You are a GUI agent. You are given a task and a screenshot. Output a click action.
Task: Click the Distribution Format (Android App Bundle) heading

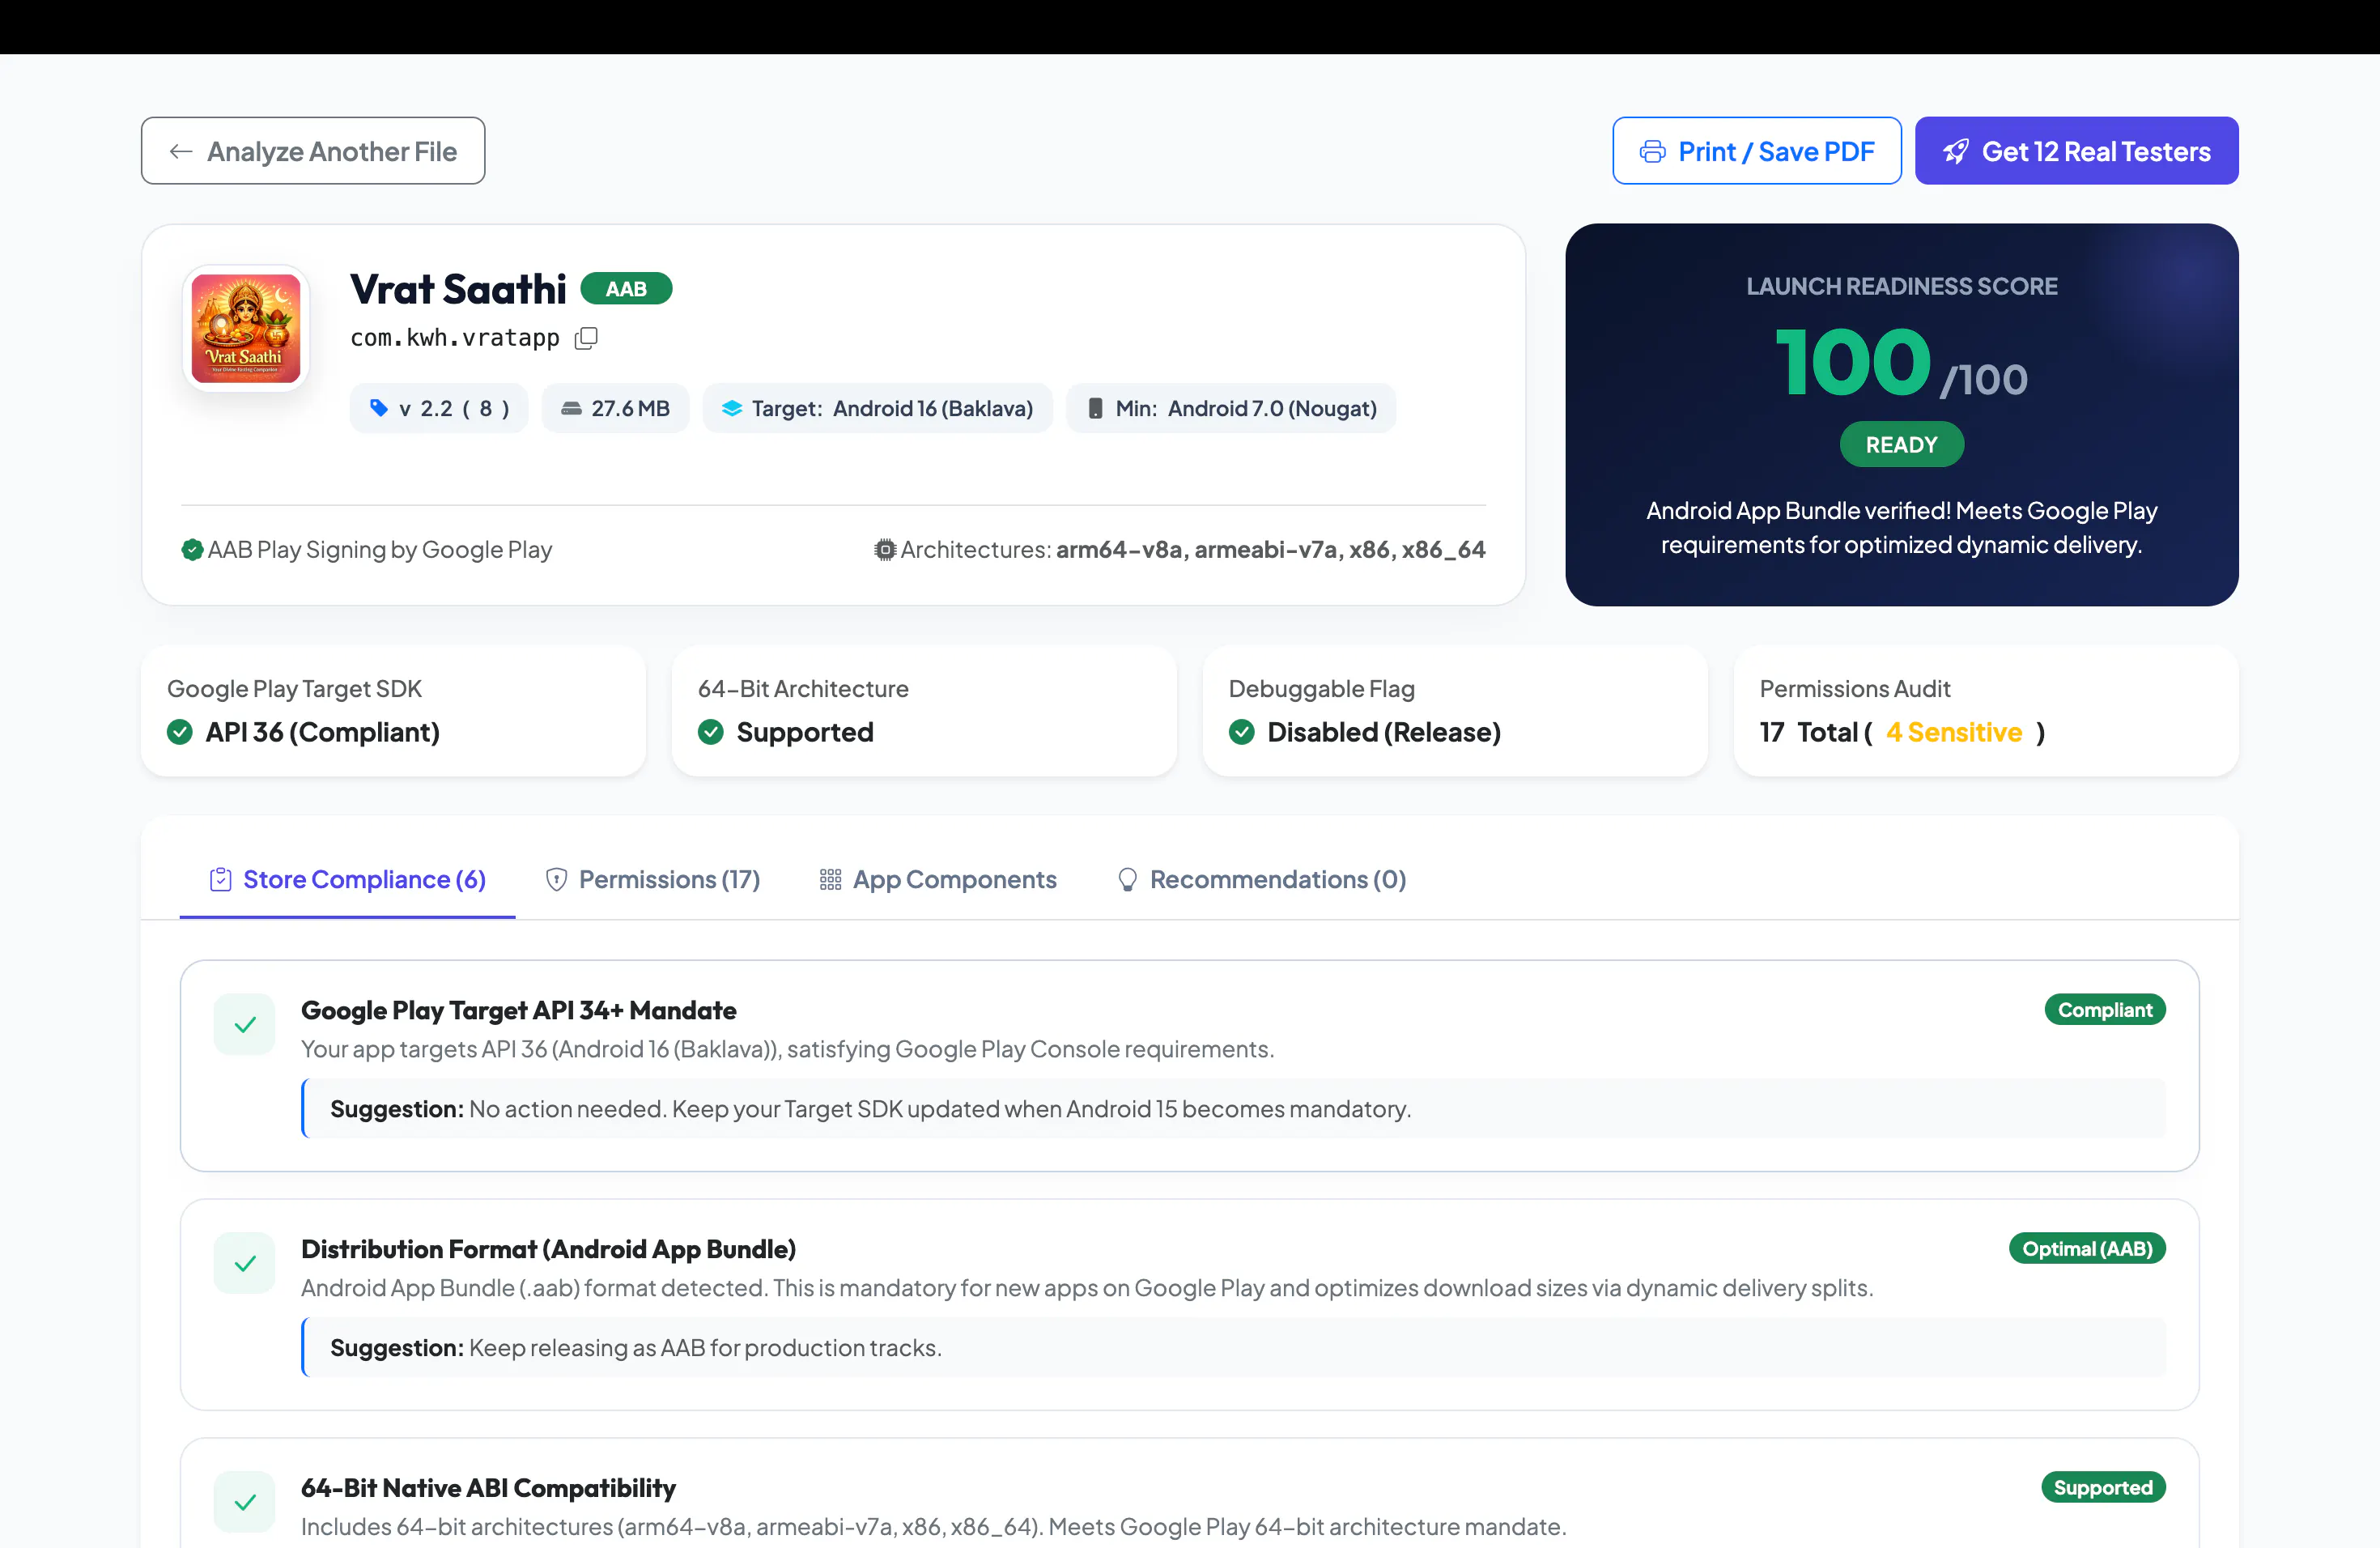click(x=549, y=1249)
